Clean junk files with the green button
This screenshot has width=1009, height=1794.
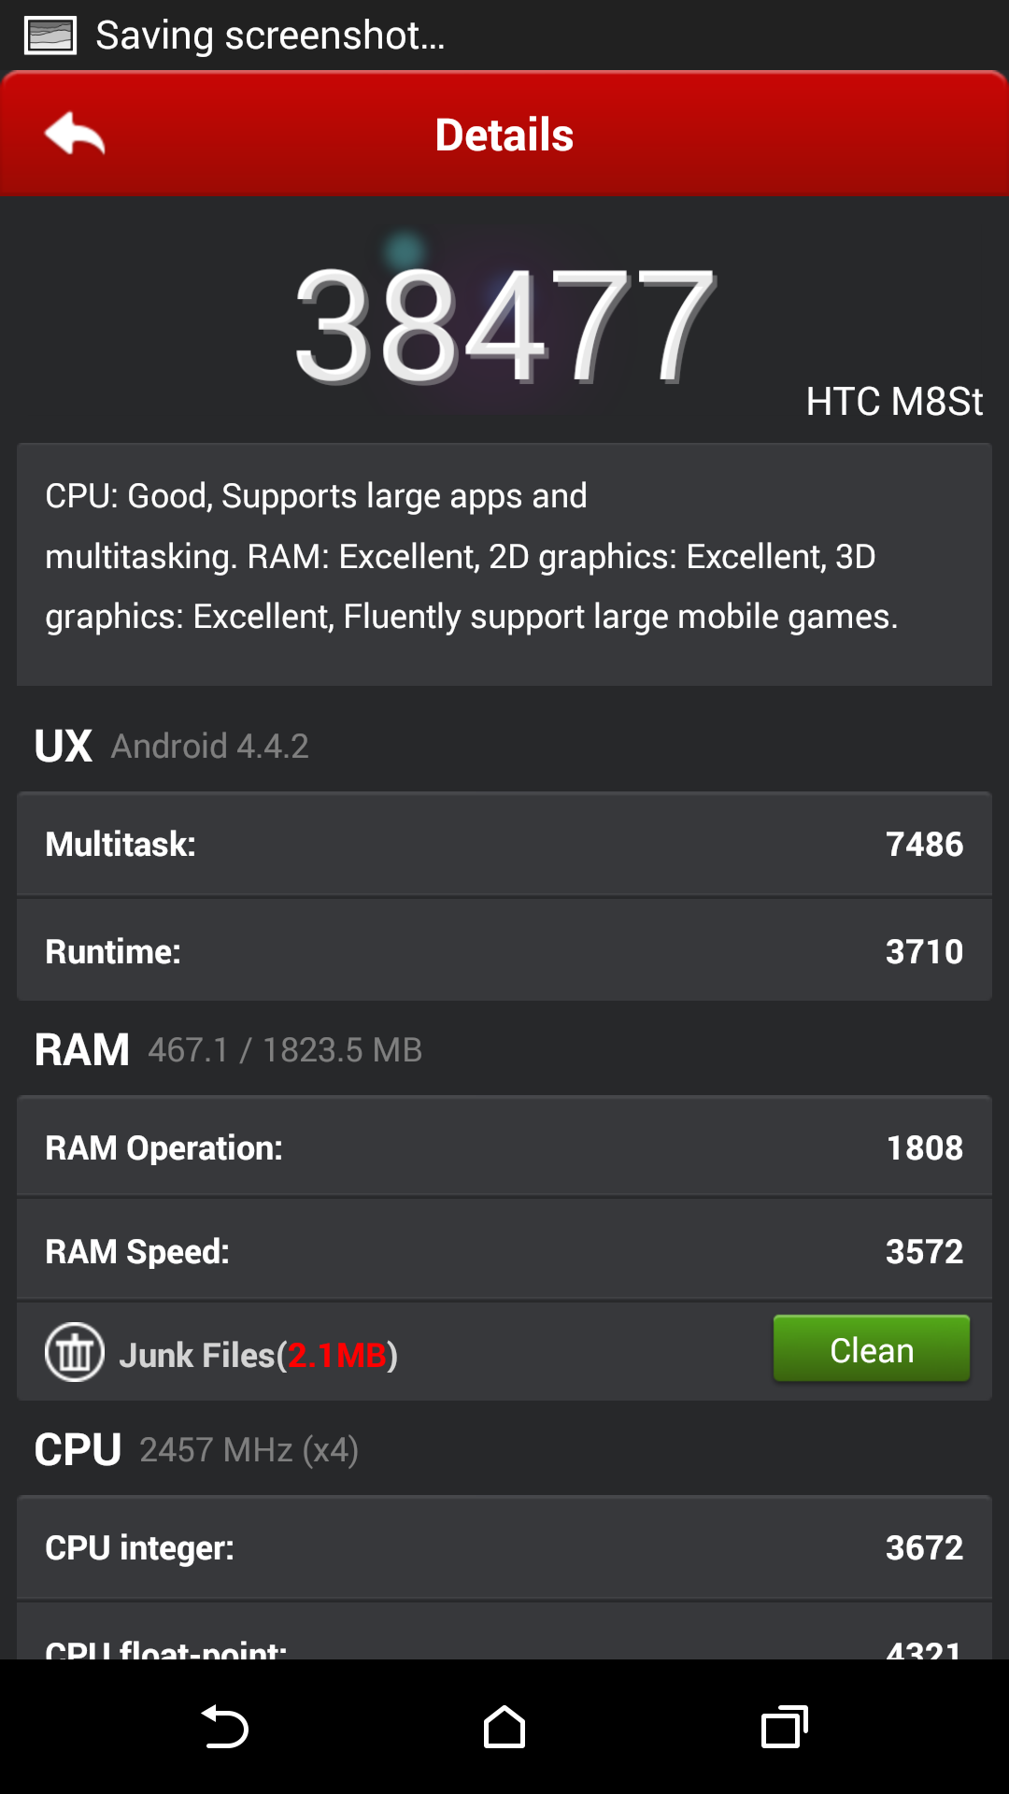click(x=872, y=1348)
